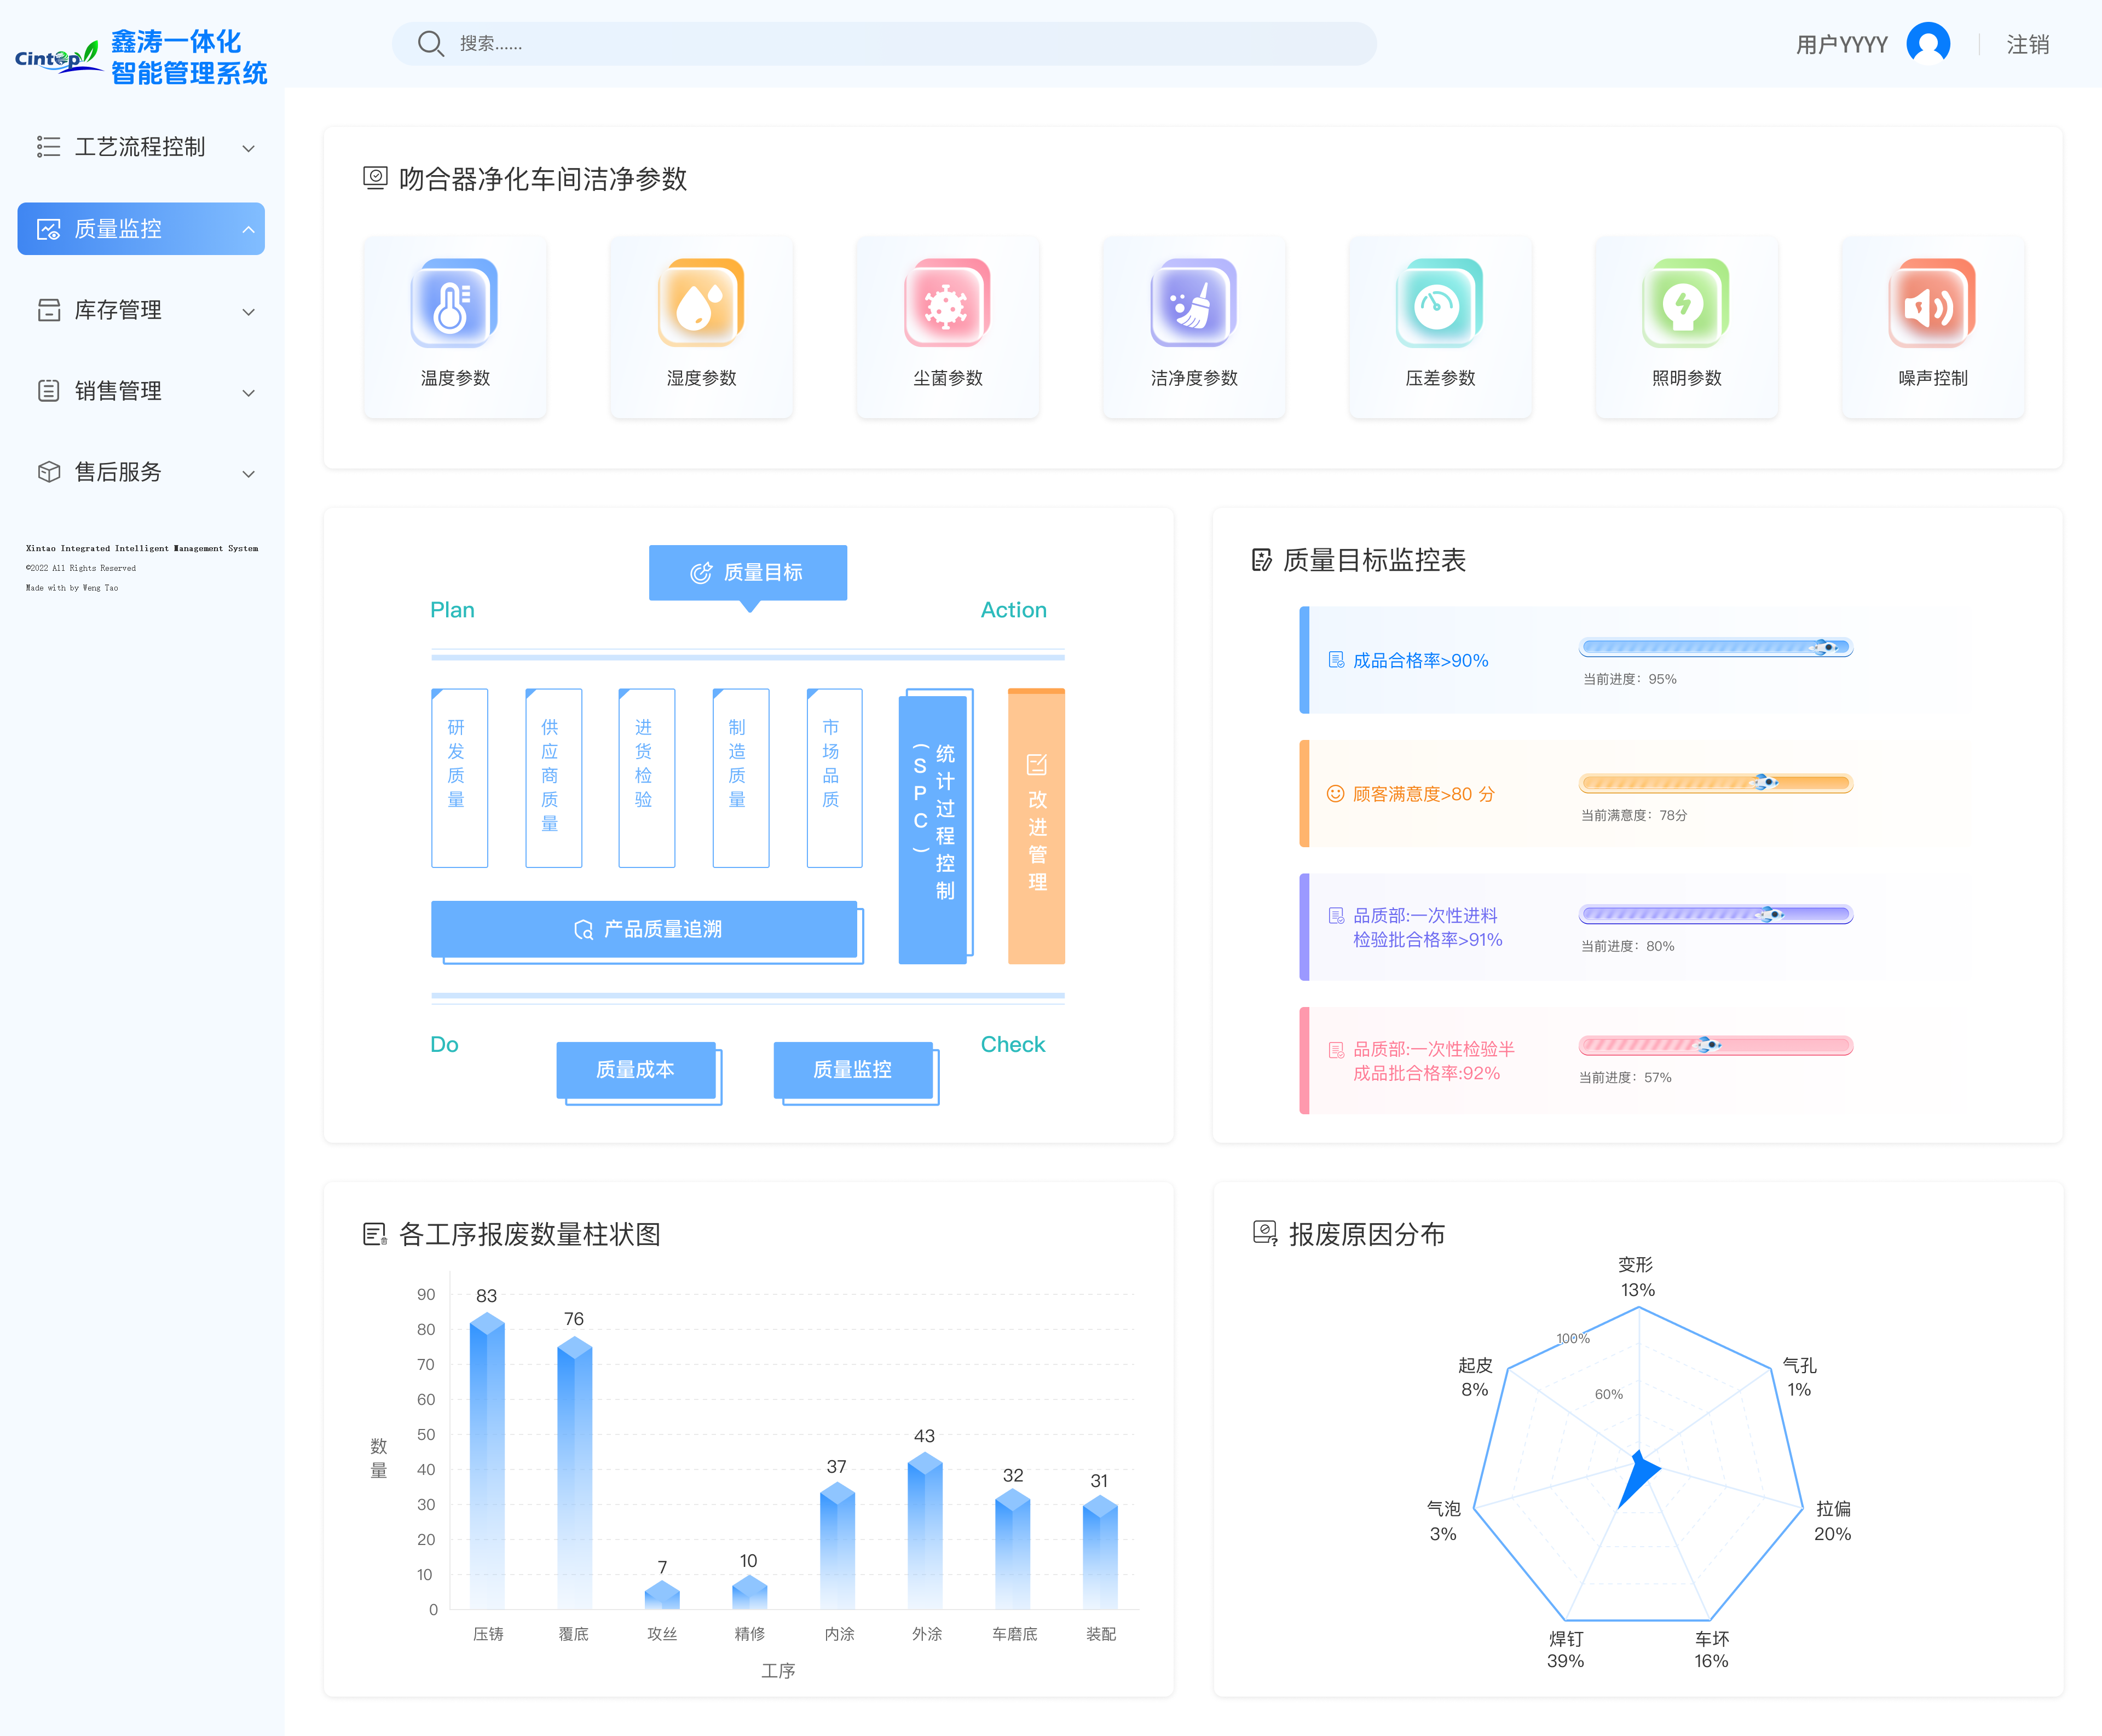Click the clean workshop panel title icon
Image resolution: width=2102 pixels, height=1736 pixels.
pos(375,178)
